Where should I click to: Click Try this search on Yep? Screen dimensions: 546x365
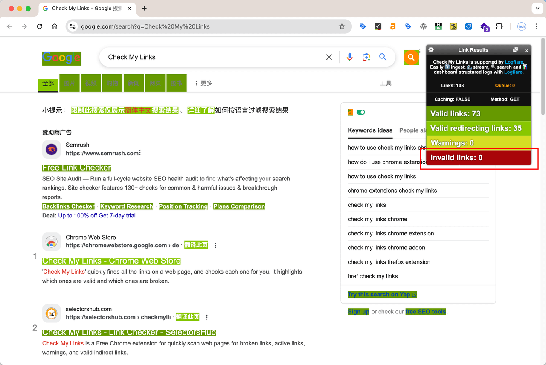coord(382,295)
